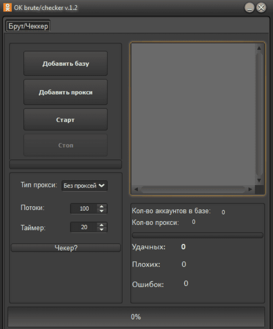The image size is (273, 329).
Task: Click the Потоки label
Action: [33, 208]
